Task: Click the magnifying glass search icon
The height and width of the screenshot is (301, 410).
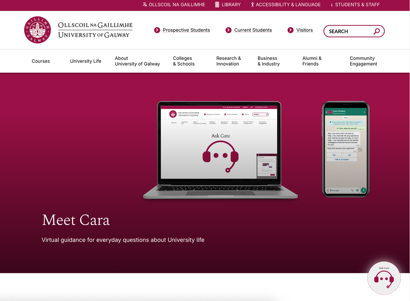Action: click(376, 31)
